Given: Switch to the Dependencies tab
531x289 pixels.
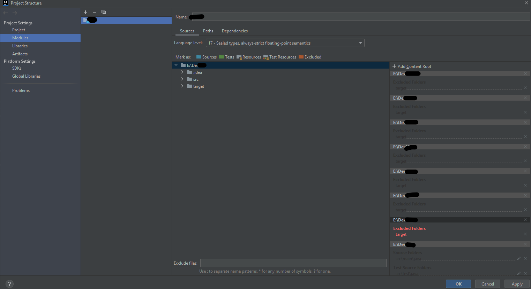Looking at the screenshot, I should tap(235, 31).
